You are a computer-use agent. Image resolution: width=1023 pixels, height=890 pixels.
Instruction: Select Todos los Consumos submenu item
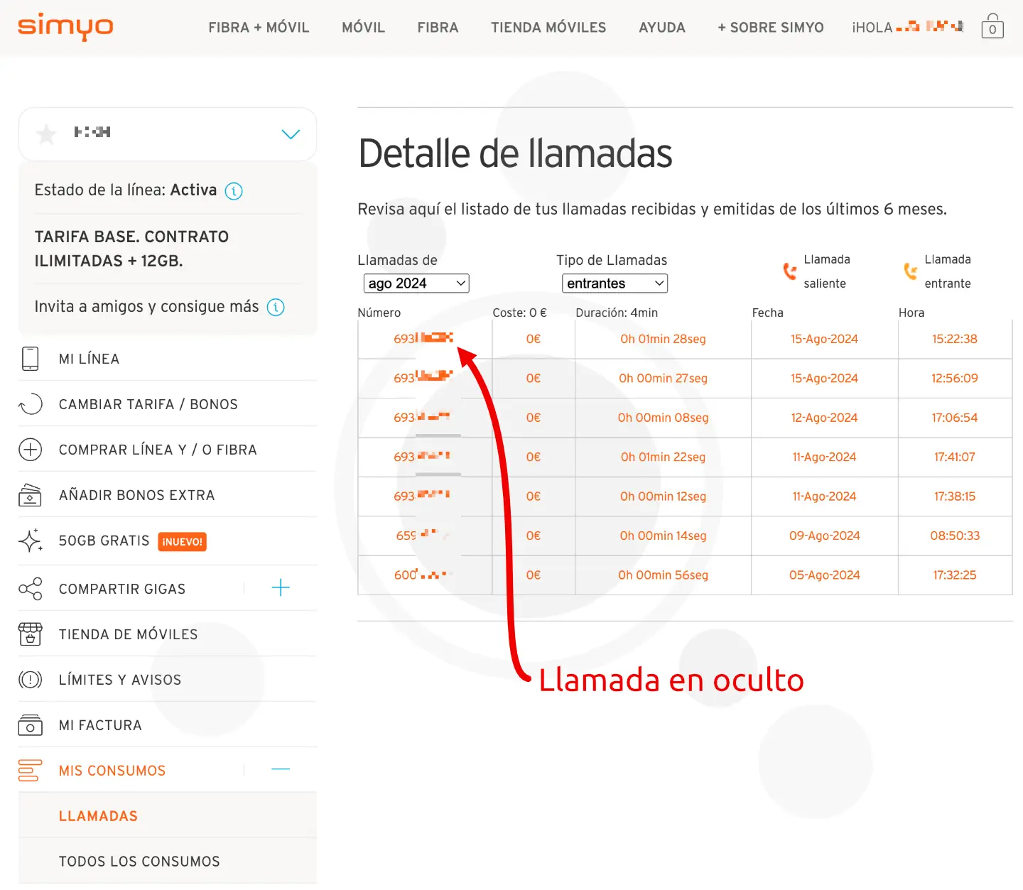[139, 862]
